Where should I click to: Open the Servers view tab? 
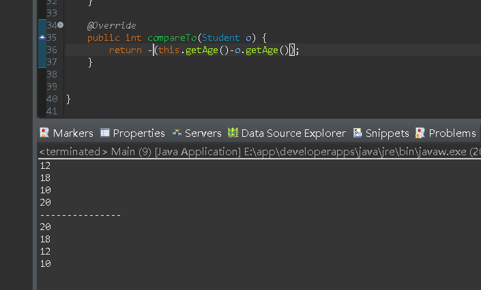tap(203, 133)
